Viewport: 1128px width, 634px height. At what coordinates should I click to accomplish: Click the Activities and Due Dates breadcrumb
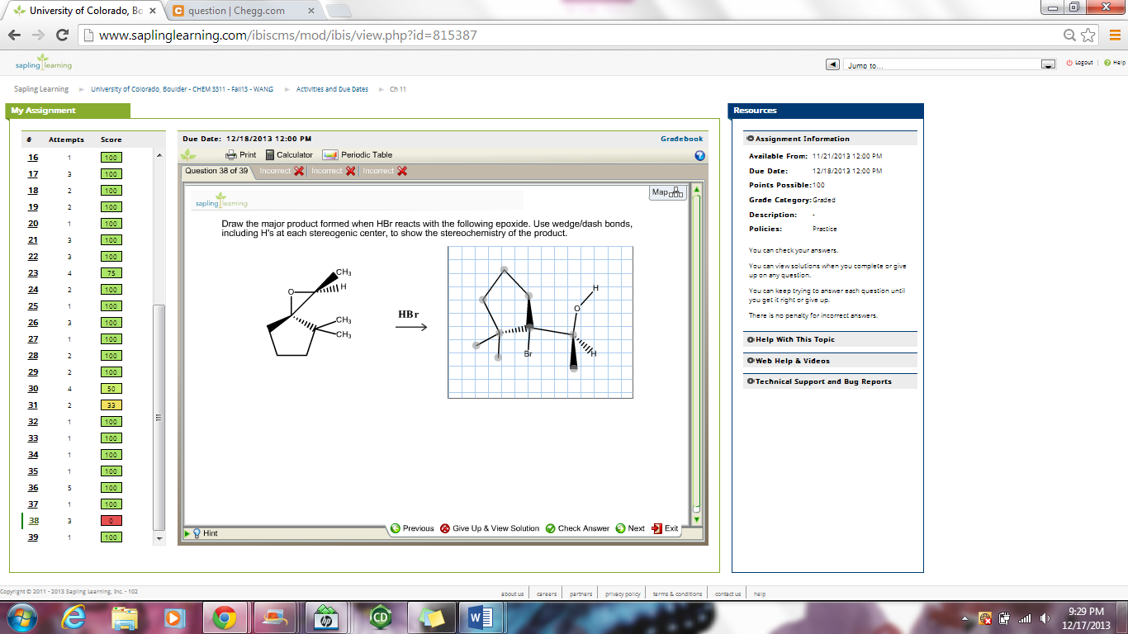[332, 89]
